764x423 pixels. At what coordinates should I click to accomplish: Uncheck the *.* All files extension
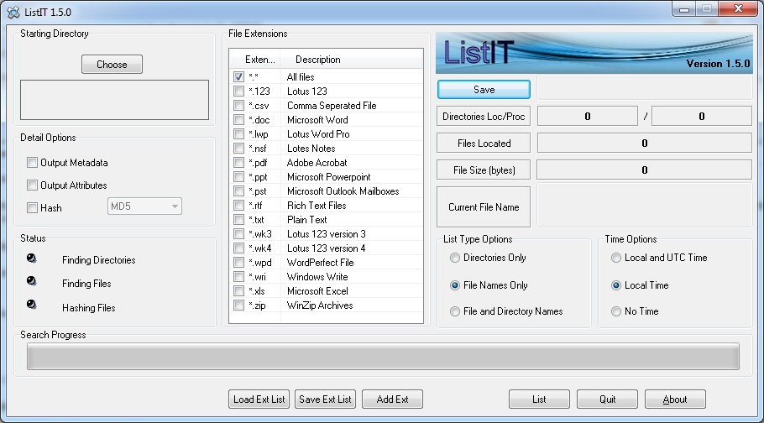(238, 77)
